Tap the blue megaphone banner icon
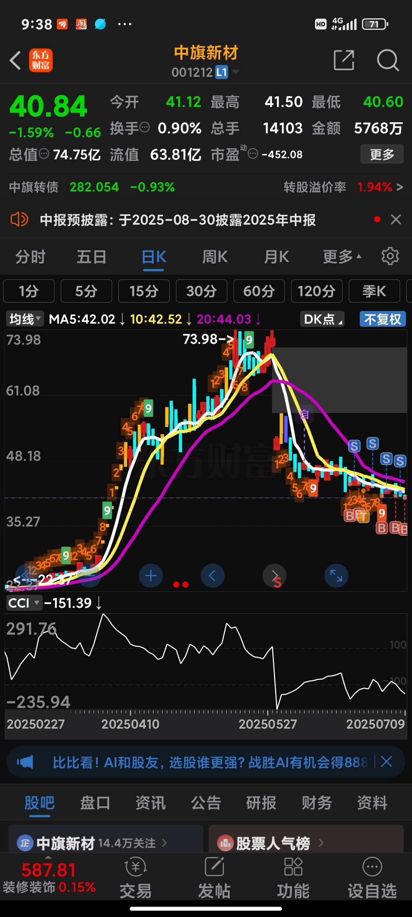Viewport: 412px width, 917px height. (25, 762)
